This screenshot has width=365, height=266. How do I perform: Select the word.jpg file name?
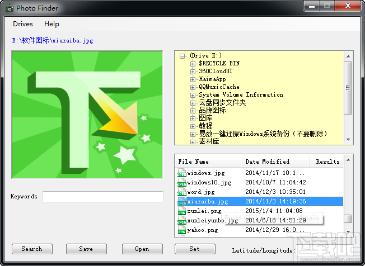click(201, 192)
